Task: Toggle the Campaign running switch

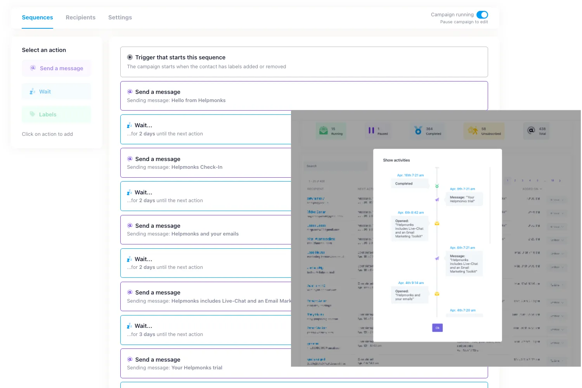Action: [x=482, y=15]
